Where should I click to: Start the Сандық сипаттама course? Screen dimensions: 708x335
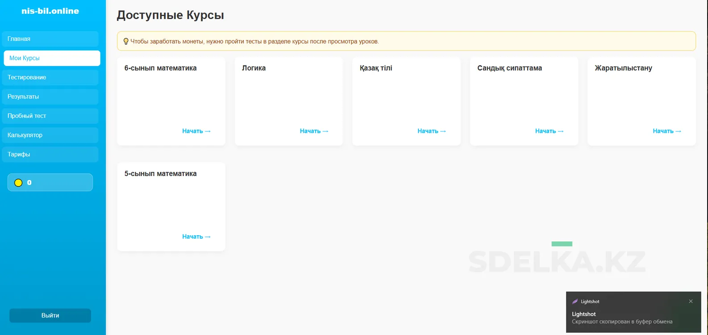(x=550, y=131)
